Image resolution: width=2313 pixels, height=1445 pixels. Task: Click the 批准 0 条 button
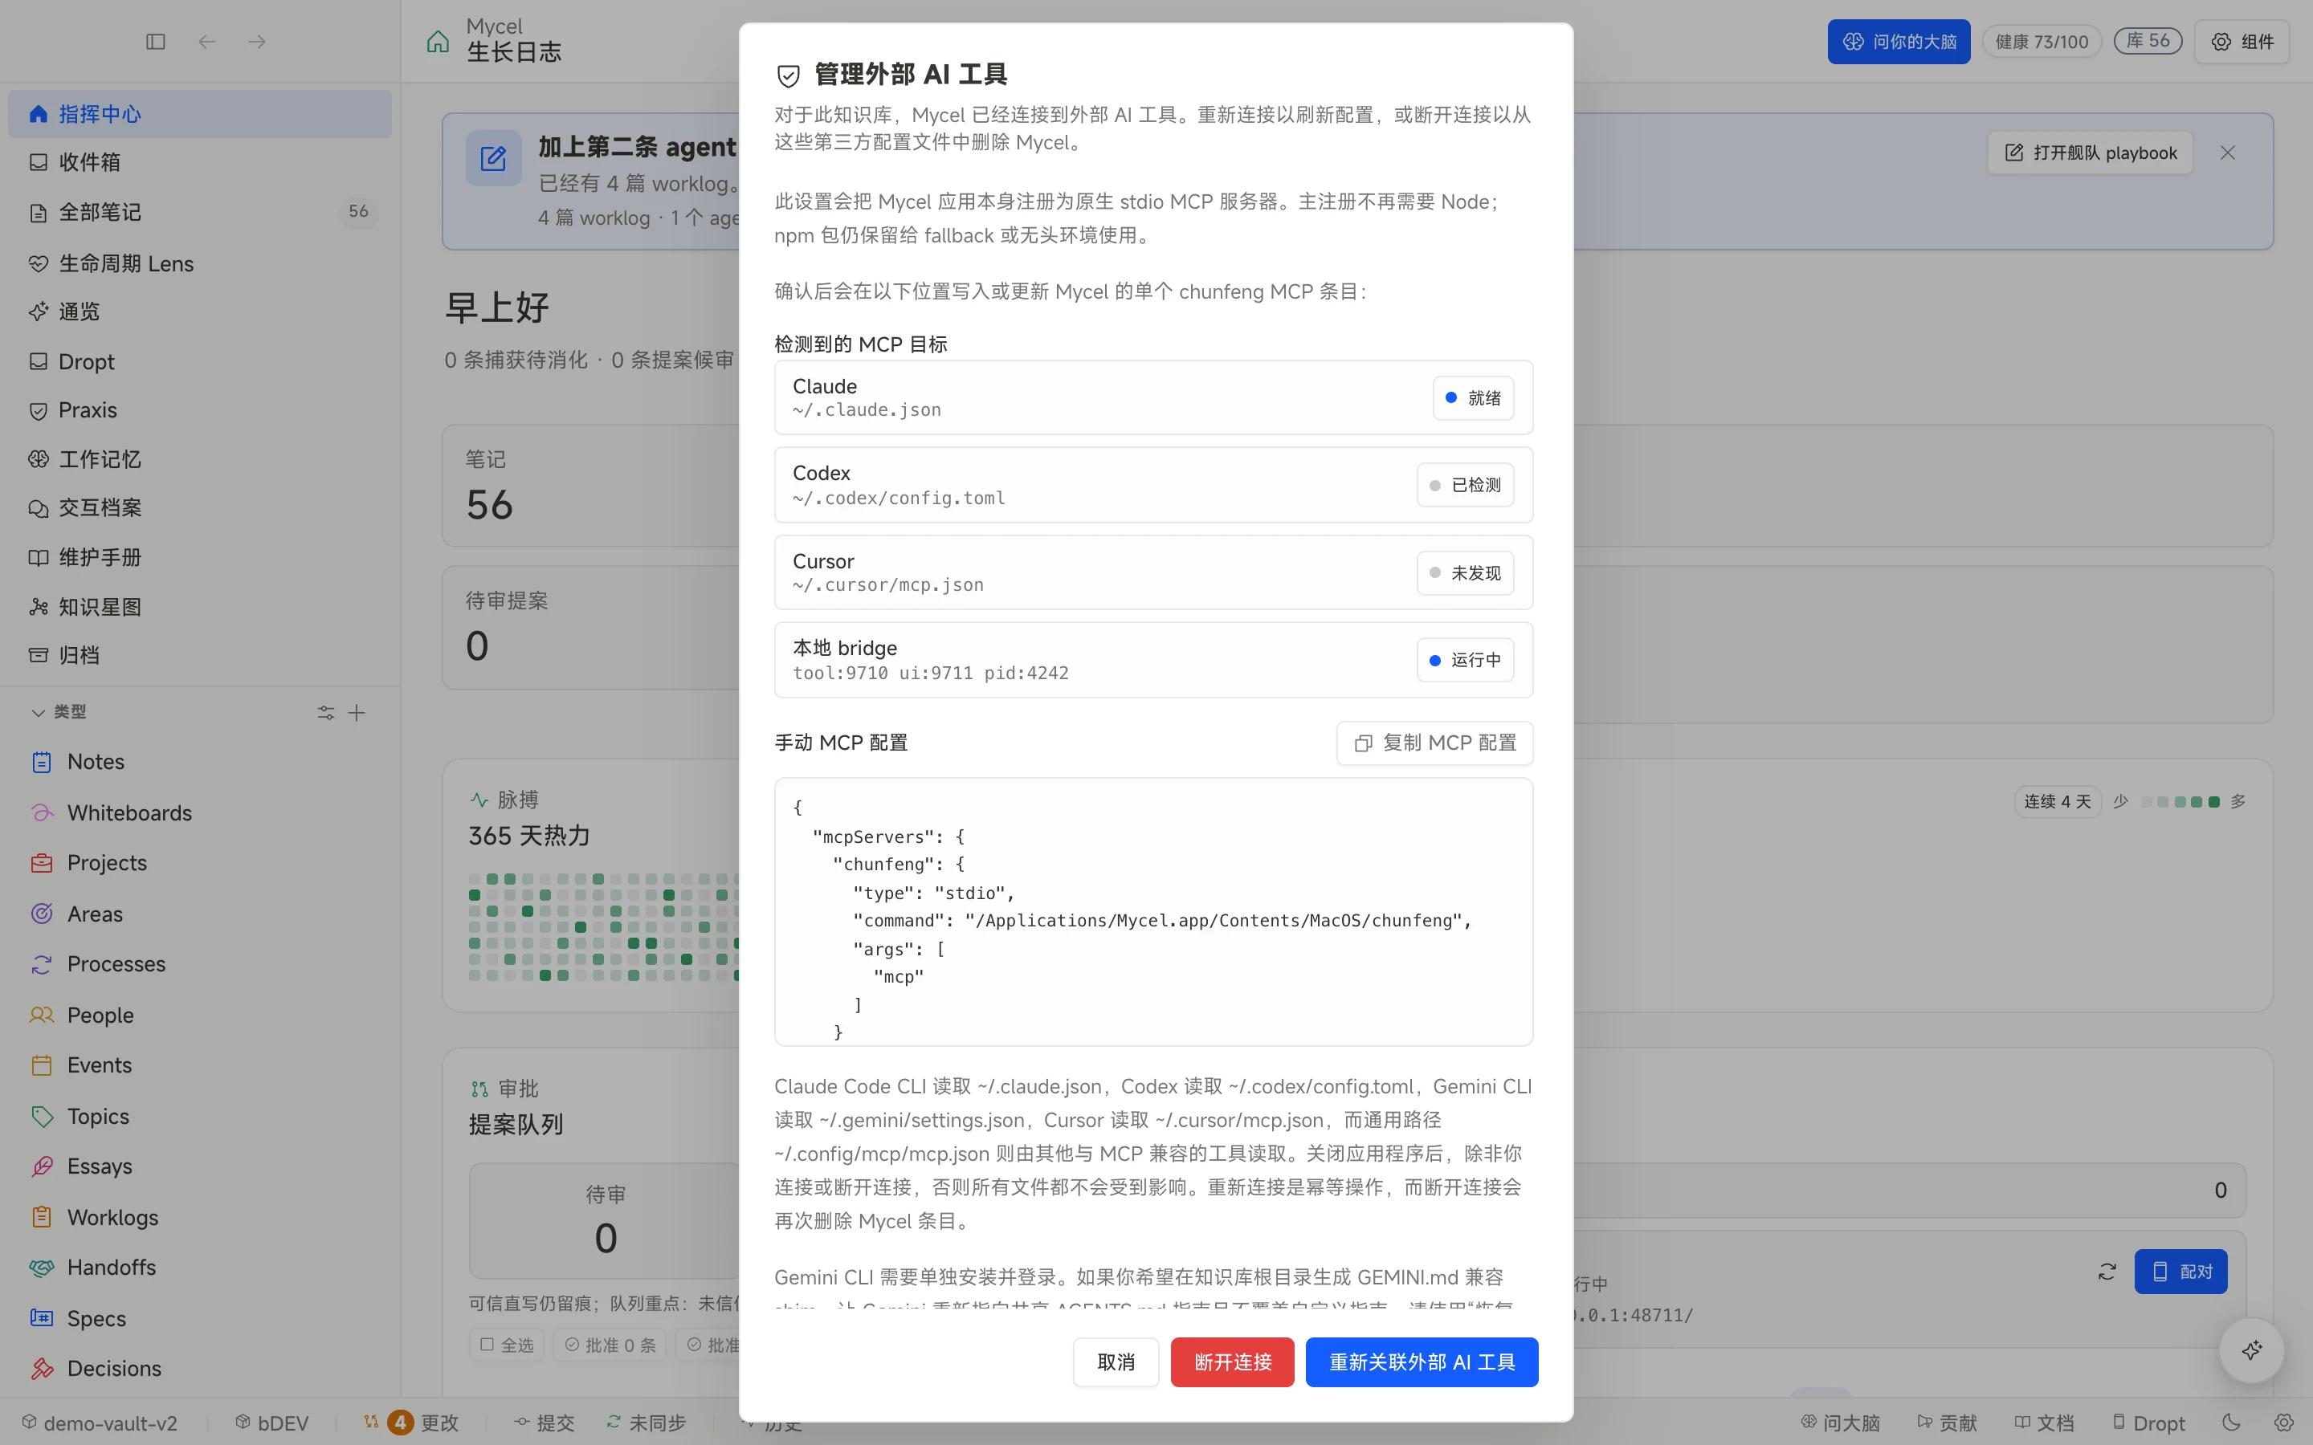(x=610, y=1345)
